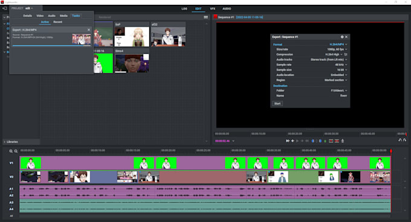
Task: Open the bin view options icon
Action: click(205, 17)
